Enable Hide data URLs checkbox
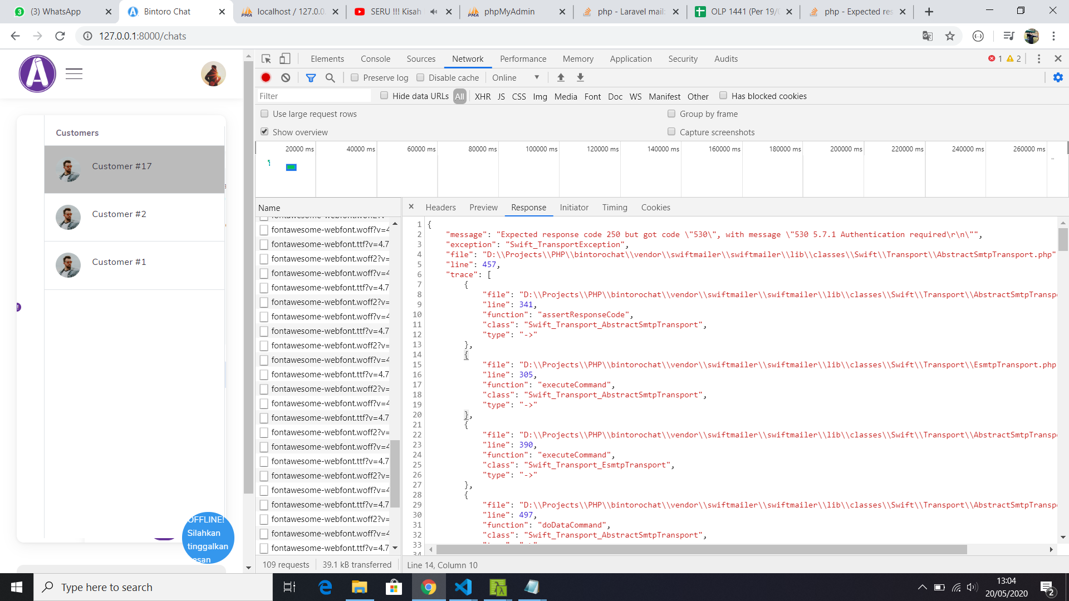Viewport: 1069px width, 601px height. (x=384, y=96)
